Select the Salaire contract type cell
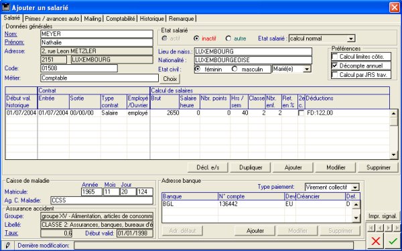Screen dimensions: 402x251 tap(114, 113)
